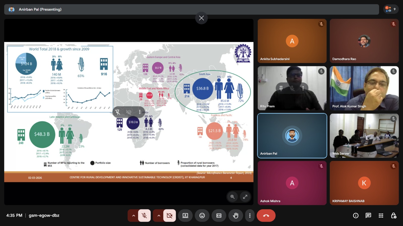Screen dimensions: 403x226
Task: Select Prof. Alok Kumar Singh's video tile
Action: tap(364, 88)
